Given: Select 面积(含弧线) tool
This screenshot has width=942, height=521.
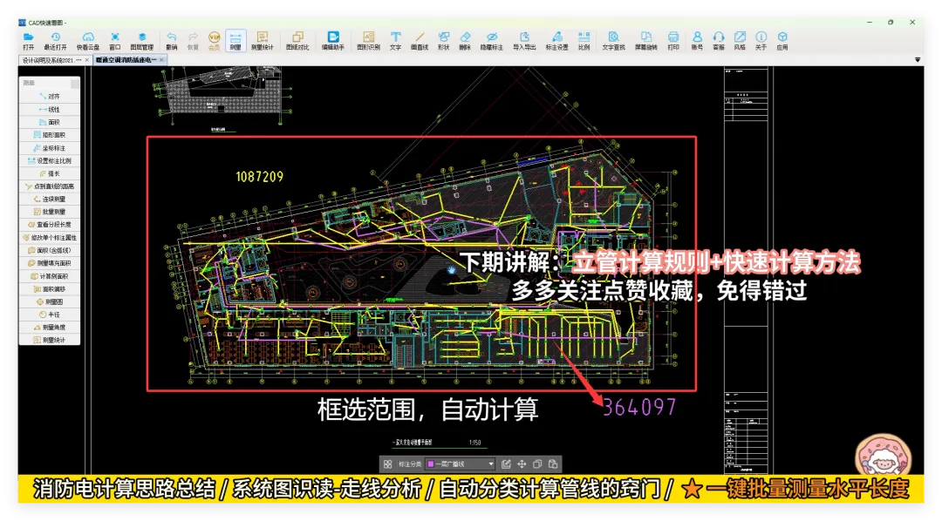Looking at the screenshot, I should pos(49,250).
